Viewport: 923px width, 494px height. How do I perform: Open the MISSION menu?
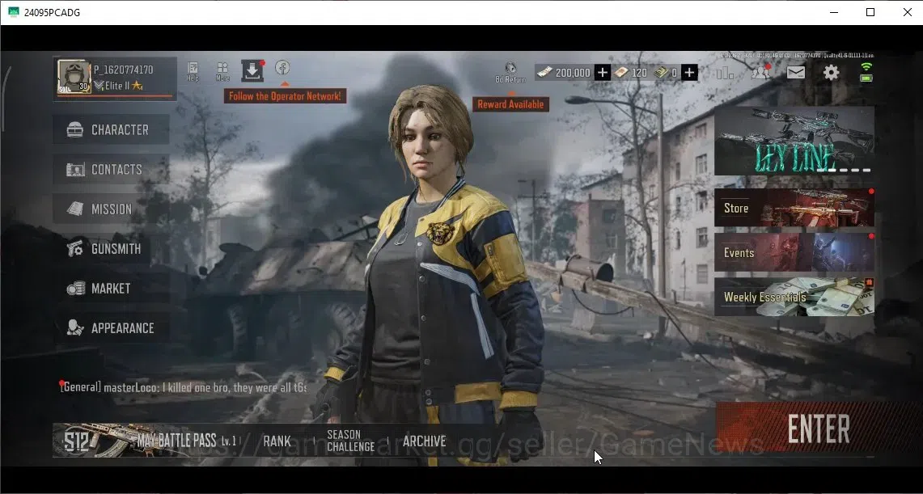112,209
